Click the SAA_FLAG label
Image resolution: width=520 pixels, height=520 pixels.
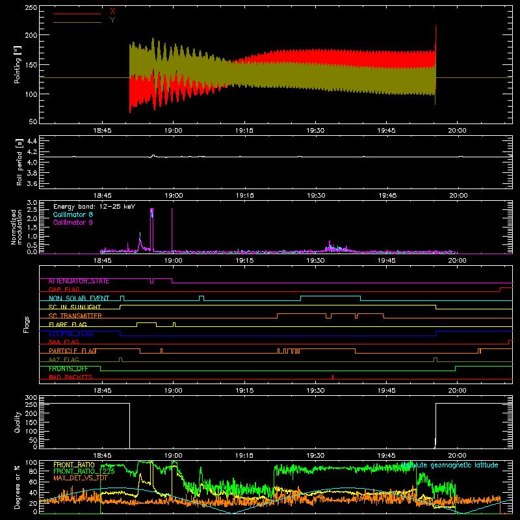tap(64, 342)
